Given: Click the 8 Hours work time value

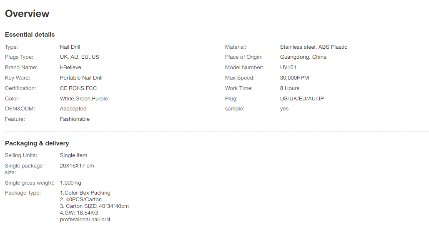Looking at the screenshot, I should [290, 88].
